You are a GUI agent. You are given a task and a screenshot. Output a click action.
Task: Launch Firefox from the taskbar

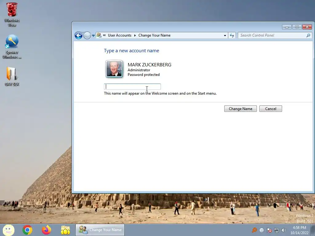[x=46, y=230]
